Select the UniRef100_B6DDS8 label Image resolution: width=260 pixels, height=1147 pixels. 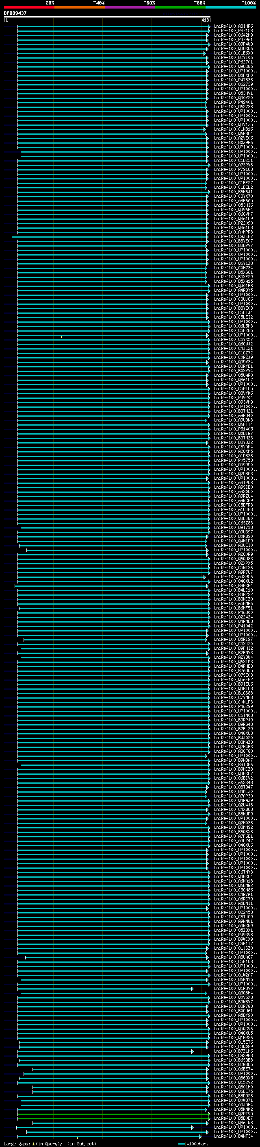[233, 1096]
